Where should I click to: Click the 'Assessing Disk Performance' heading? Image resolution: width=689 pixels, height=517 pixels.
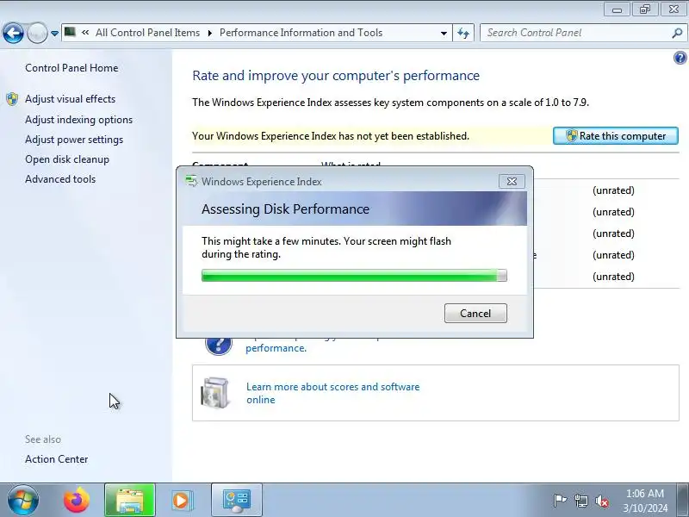pyautogui.click(x=286, y=209)
